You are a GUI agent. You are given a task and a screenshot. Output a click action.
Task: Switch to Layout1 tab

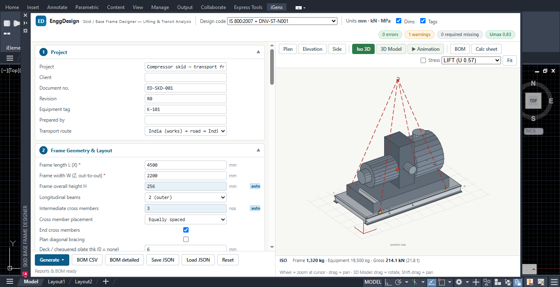(x=56, y=282)
